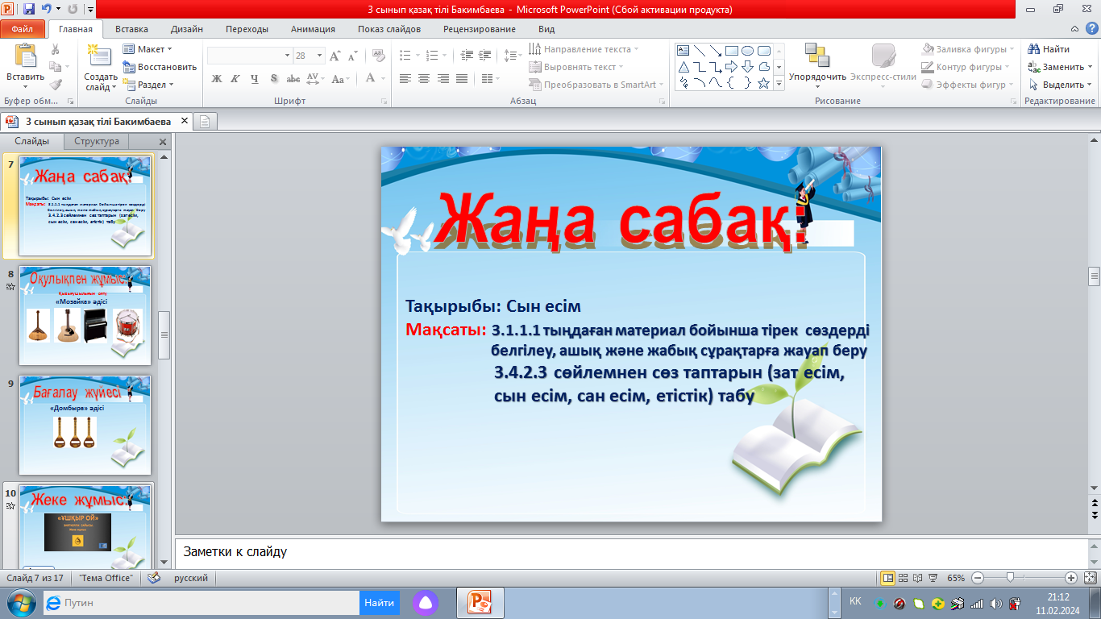
Task: Click the Cut scissors icon
Action: point(55,49)
